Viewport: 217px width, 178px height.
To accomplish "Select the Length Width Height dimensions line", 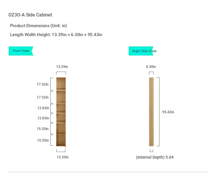I will tap(56, 35).
